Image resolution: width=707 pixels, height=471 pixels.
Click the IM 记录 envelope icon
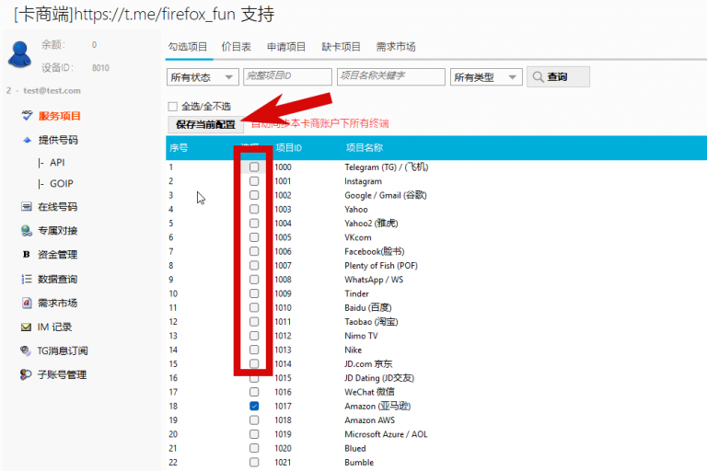[26, 327]
